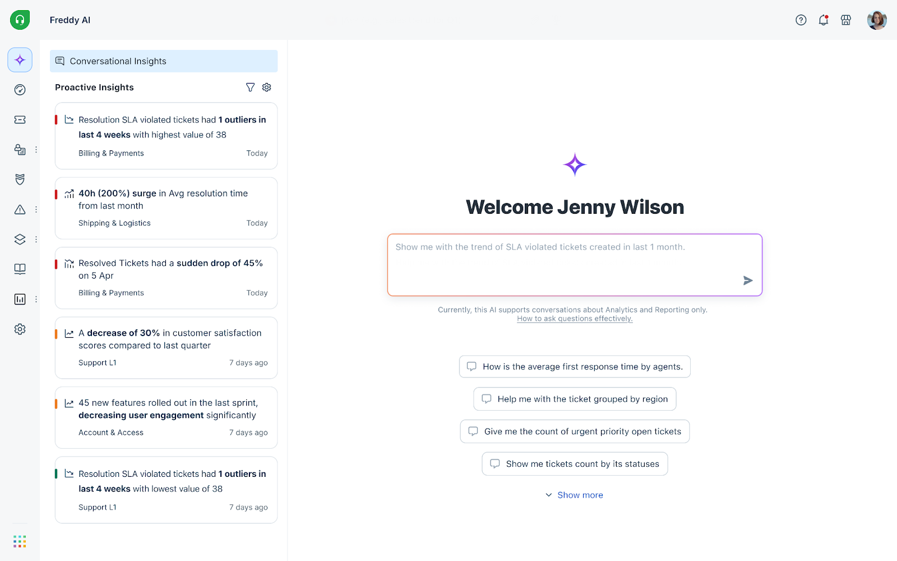Send the query with the arrow icon

[x=748, y=280]
